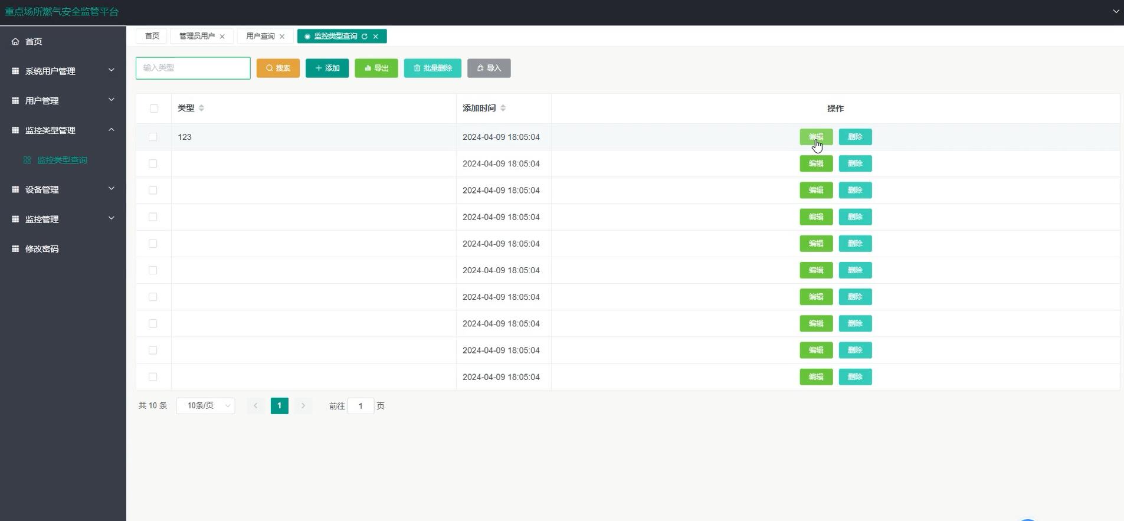Refresh the 监控类型查询 tab

[x=365, y=37]
